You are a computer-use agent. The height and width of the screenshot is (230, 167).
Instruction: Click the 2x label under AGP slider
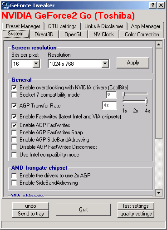(x=136, y=111)
